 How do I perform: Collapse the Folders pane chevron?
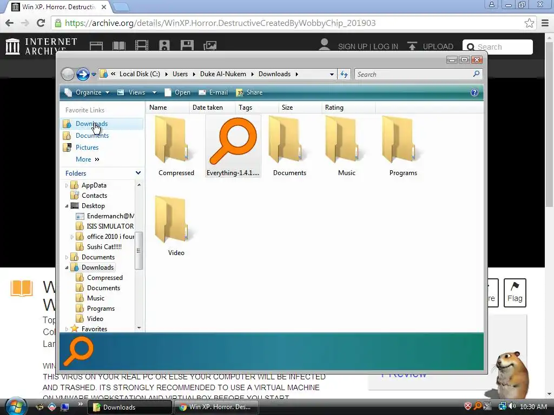138,173
